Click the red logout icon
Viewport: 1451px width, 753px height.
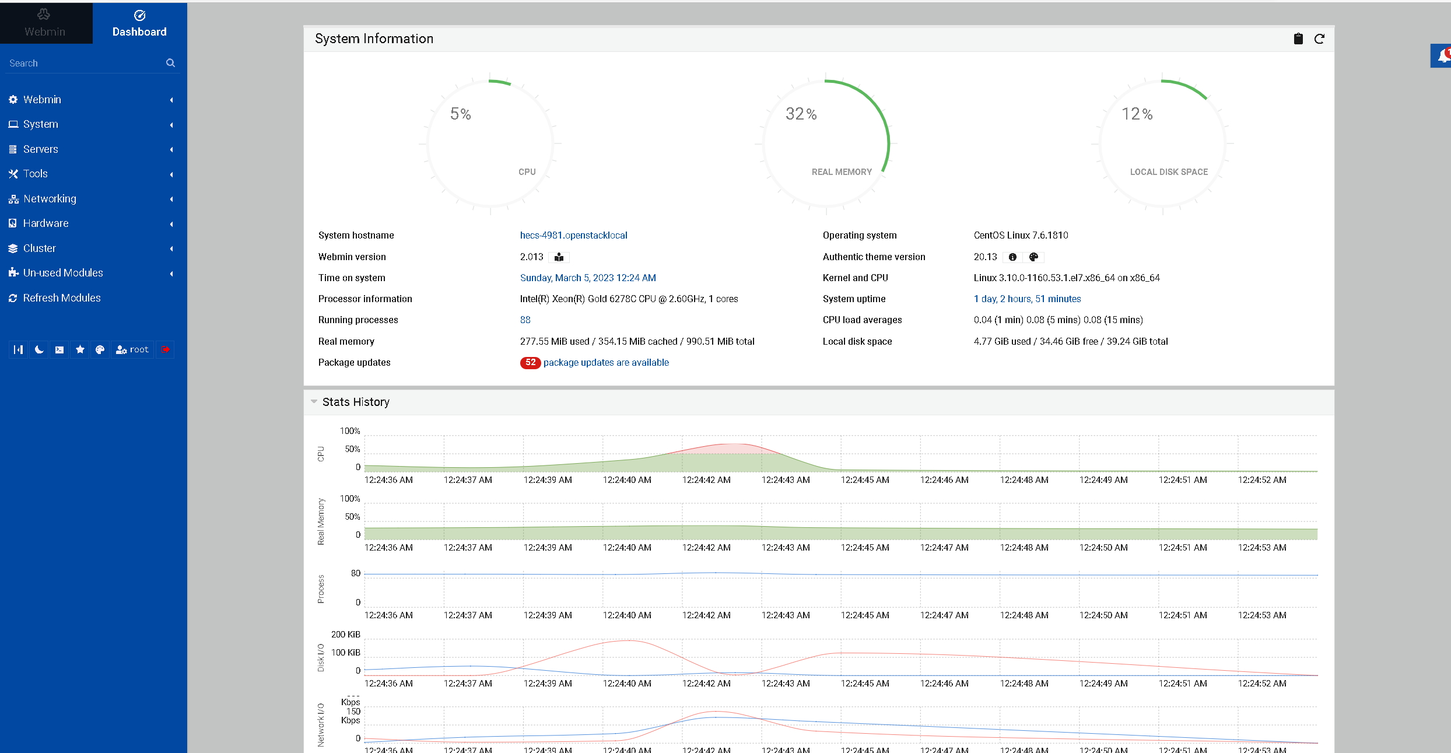pos(166,349)
